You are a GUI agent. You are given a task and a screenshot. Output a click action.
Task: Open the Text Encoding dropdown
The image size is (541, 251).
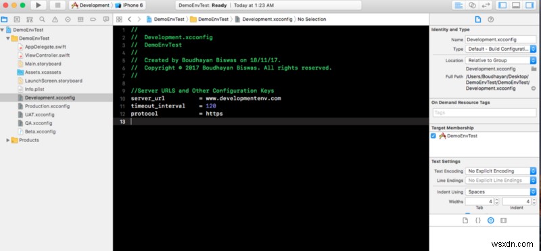pyautogui.click(x=500, y=171)
